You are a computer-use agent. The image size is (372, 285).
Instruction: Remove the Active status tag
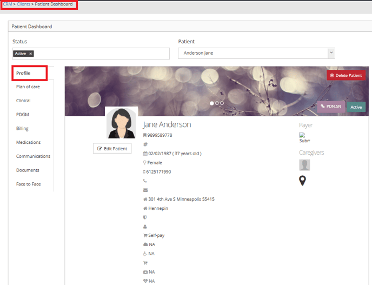click(30, 54)
